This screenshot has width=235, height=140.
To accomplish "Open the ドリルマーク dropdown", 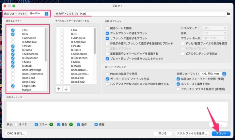I will [x=214, y=28].
